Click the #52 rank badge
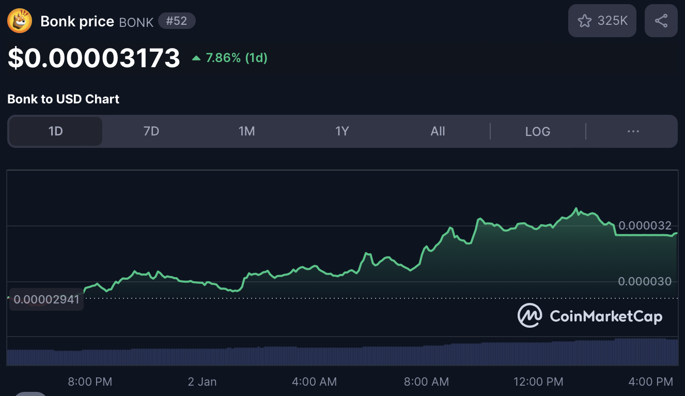 point(177,22)
